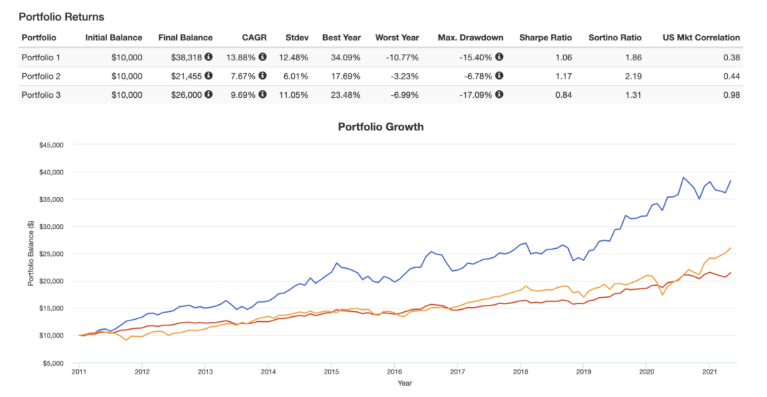The width and height of the screenshot is (767, 397).
Task: Select the Portfolio 1 row label
Action: tap(41, 57)
